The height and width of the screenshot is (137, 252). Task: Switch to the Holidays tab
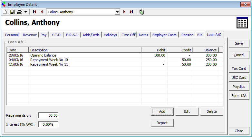pos(110,35)
